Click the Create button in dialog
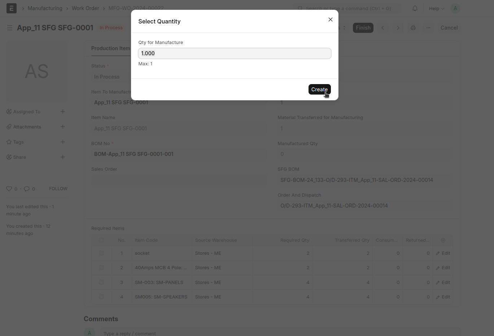This screenshot has width=494, height=336. [319, 90]
